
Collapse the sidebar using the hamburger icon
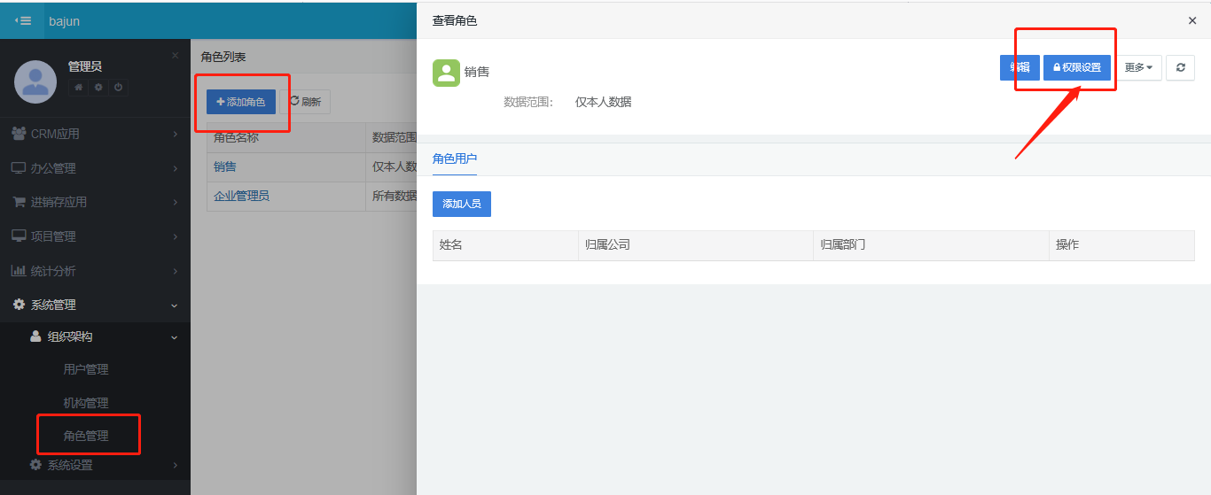coord(23,20)
